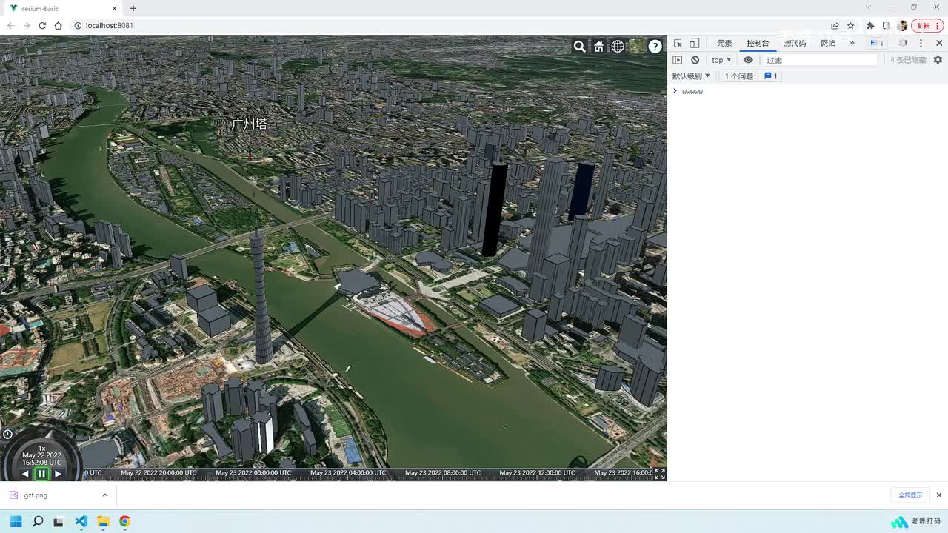Jump timeline to May 23 2022 12:00:00
This screenshot has width=948, height=533.
[x=538, y=472]
